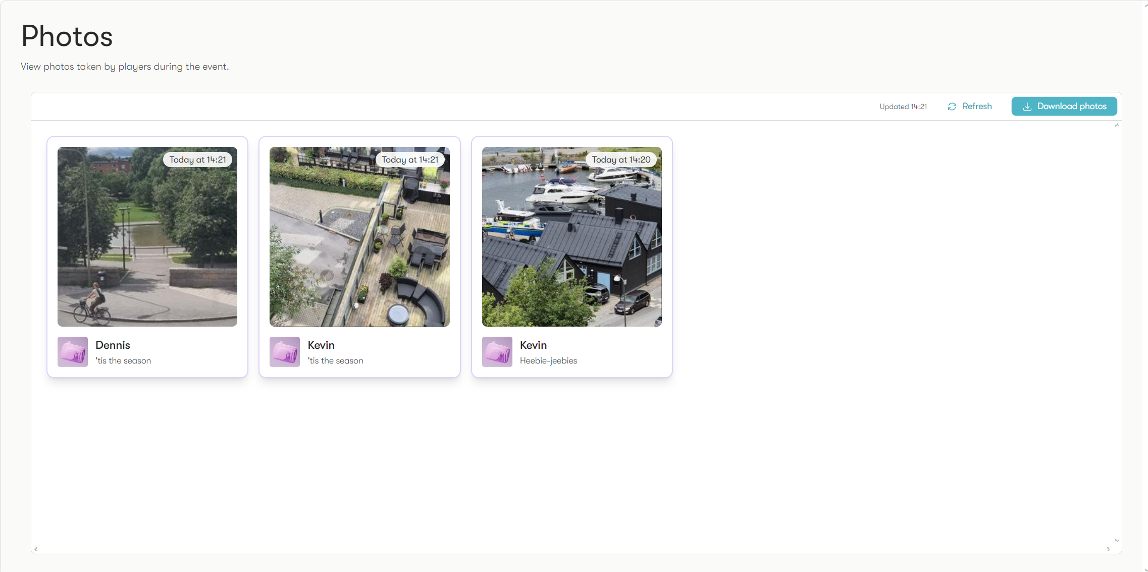The height and width of the screenshot is (572, 1148).
Task: Click the Download photos button
Action: [x=1064, y=106]
